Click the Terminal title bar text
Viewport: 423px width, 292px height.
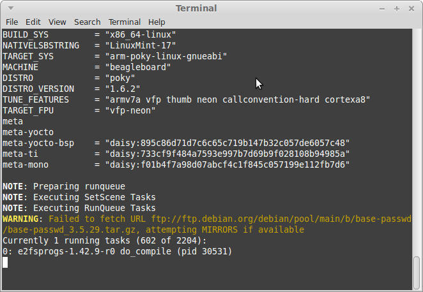(x=196, y=8)
